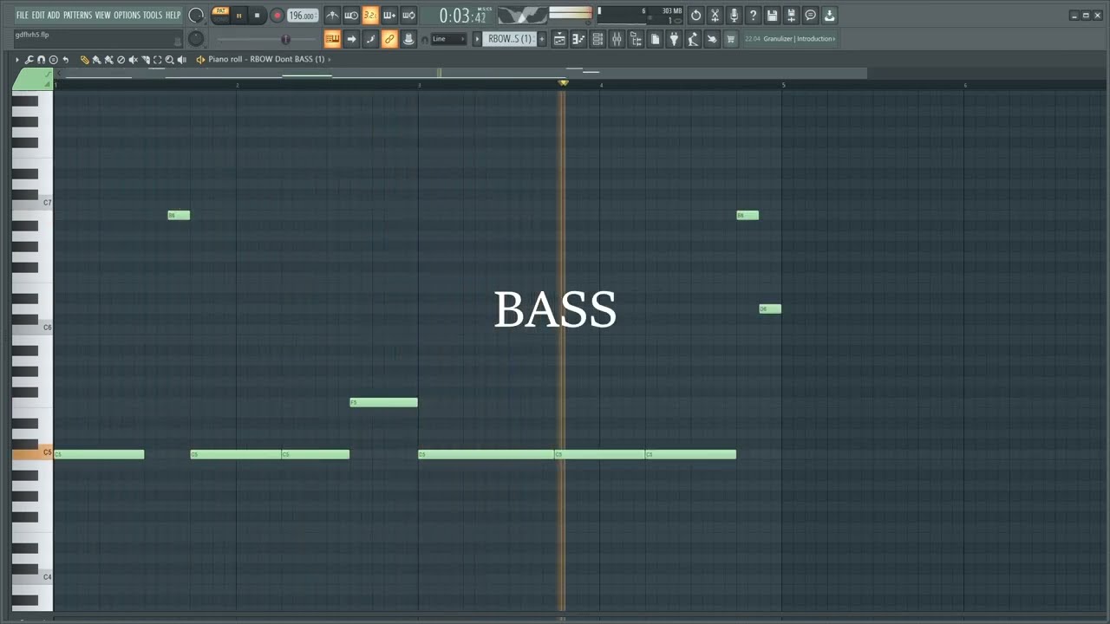Open the piano roll magnet snap menu
The height and width of the screenshot is (624, 1110).
(x=41, y=59)
